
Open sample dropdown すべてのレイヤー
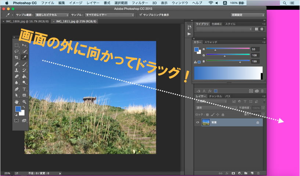pos(110,15)
